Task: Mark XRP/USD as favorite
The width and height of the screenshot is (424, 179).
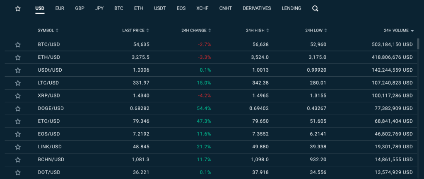Action: 18,96
